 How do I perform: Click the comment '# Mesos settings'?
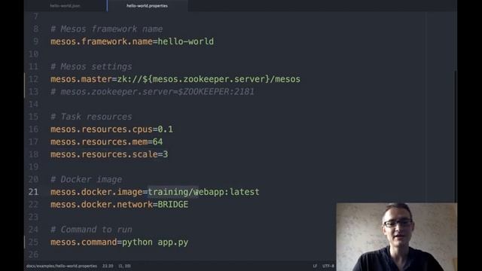pos(91,67)
